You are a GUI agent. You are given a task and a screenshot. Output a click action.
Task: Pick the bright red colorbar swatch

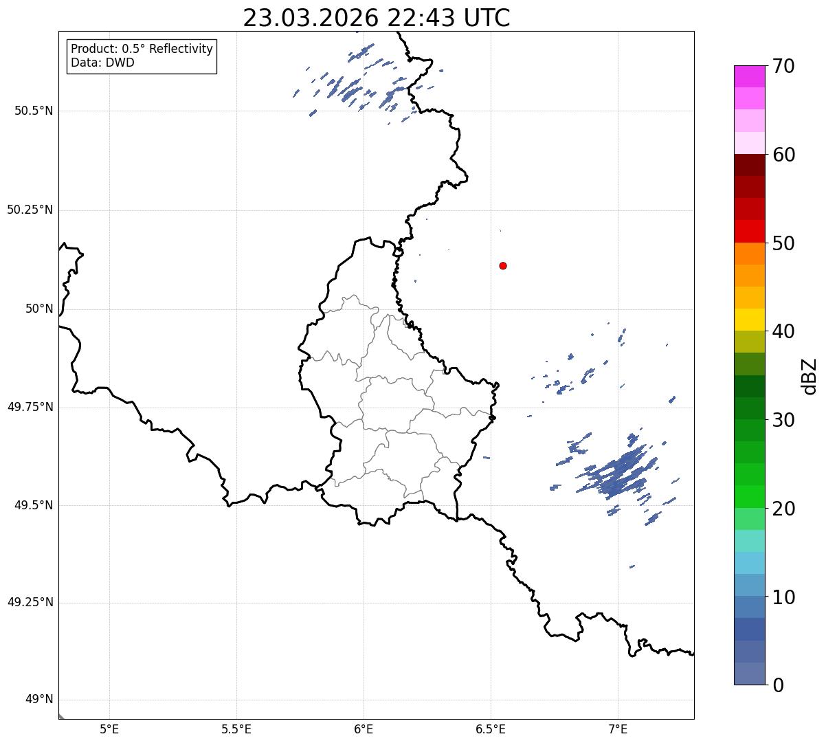coord(749,232)
